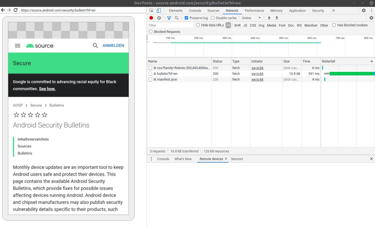This screenshot has width=375, height=227.
Task: Close the bottom drawer panel
Action: (x=371, y=159)
